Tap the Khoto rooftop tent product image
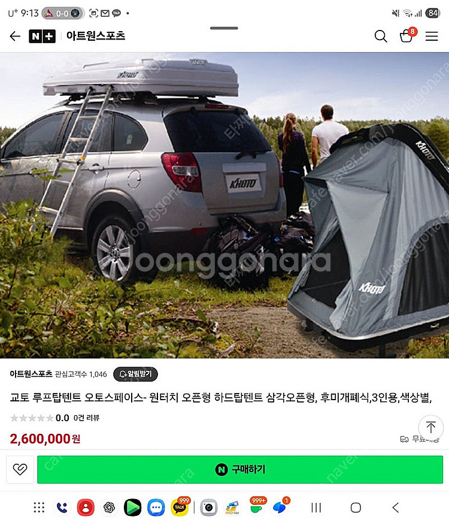 (224, 205)
